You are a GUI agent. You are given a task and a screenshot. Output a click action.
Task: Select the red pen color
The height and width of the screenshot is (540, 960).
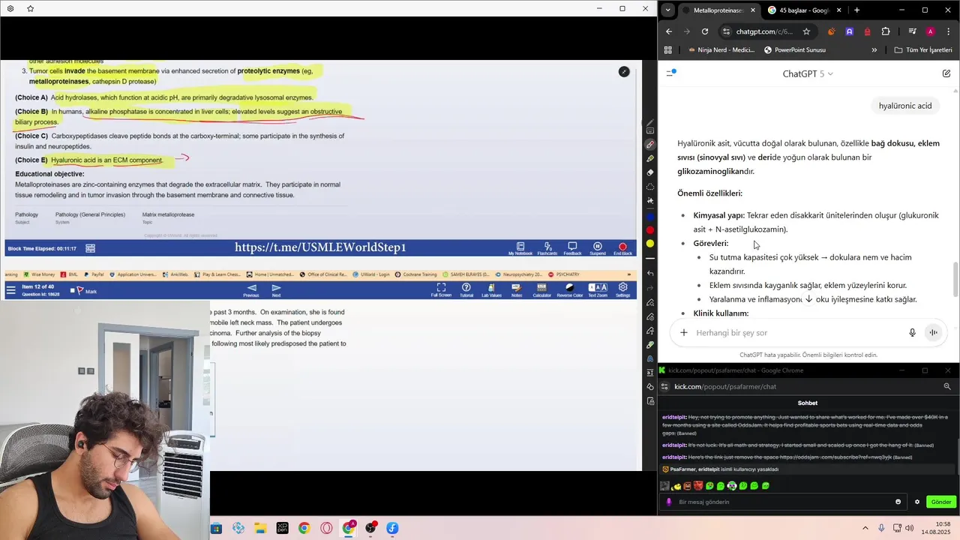click(x=650, y=230)
